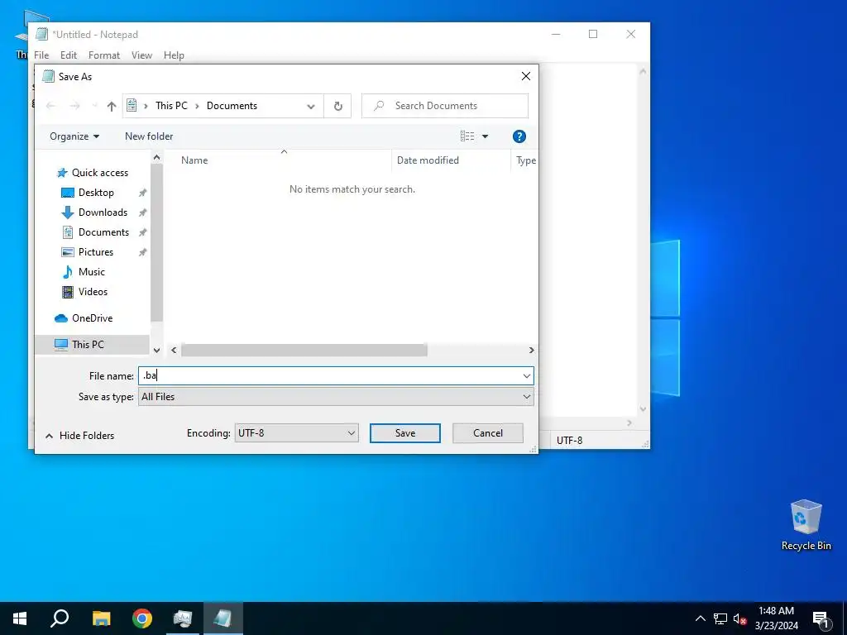
Task: Click the view layout icon
Action: pos(467,136)
